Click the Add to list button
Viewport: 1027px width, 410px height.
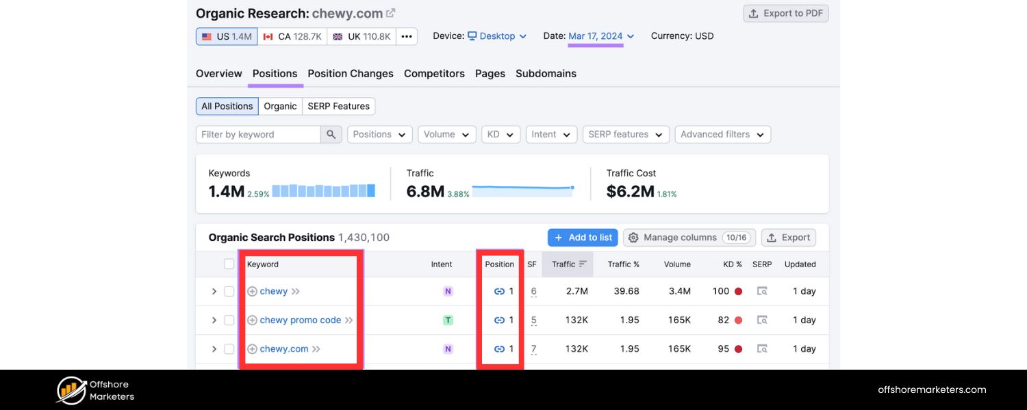(x=583, y=238)
